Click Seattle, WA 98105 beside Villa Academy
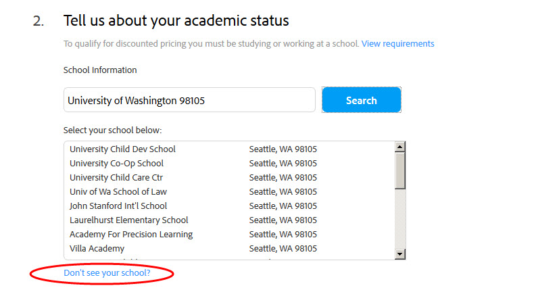The width and height of the screenshot is (536, 288). tap(283, 248)
